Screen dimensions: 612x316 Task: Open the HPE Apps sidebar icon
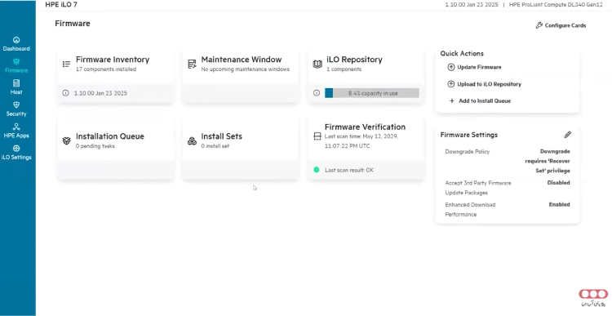coord(16,127)
